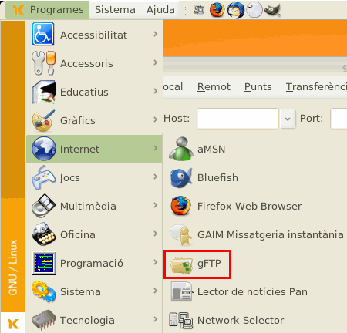
Task: Click the Network Selector computers icon
Action: (x=181, y=320)
